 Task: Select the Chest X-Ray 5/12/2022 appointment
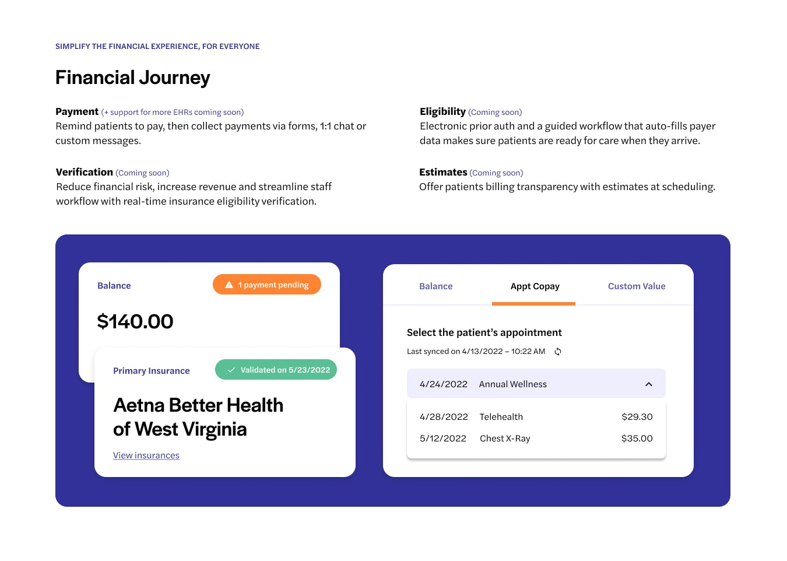pyautogui.click(x=536, y=439)
